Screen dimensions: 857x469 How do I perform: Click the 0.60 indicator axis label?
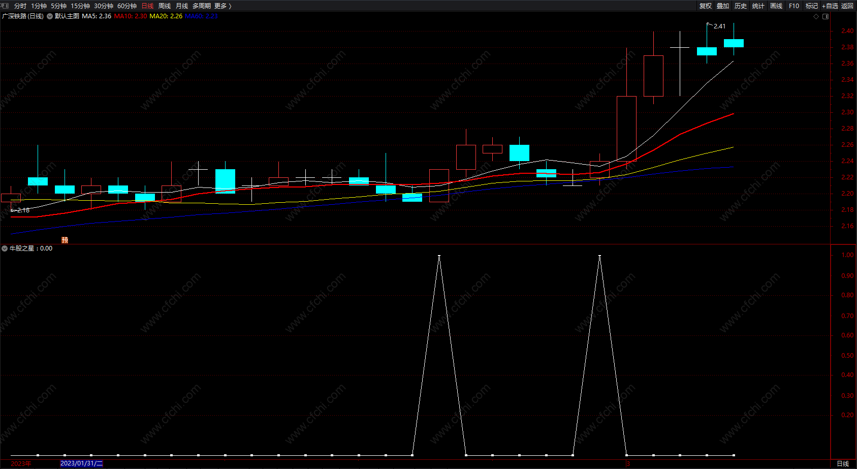pyautogui.click(x=847, y=335)
